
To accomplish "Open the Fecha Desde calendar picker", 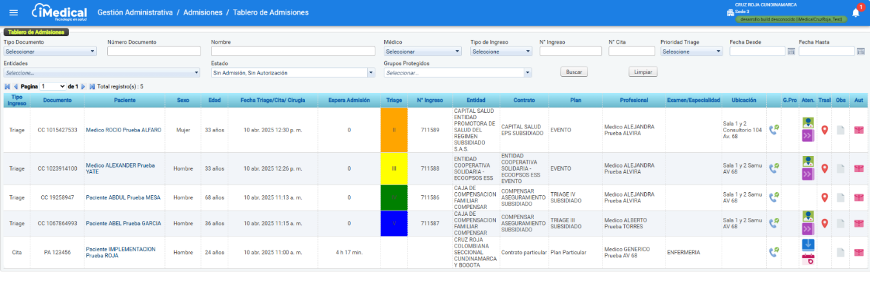I will (791, 52).
